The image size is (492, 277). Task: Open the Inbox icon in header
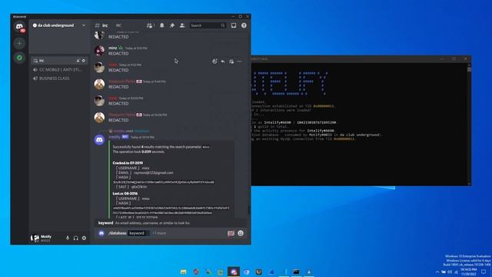[234, 25]
